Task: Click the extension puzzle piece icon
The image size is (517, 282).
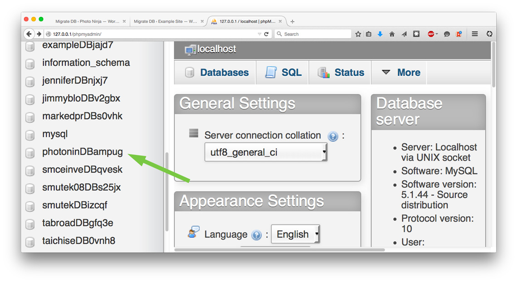Action: point(416,34)
